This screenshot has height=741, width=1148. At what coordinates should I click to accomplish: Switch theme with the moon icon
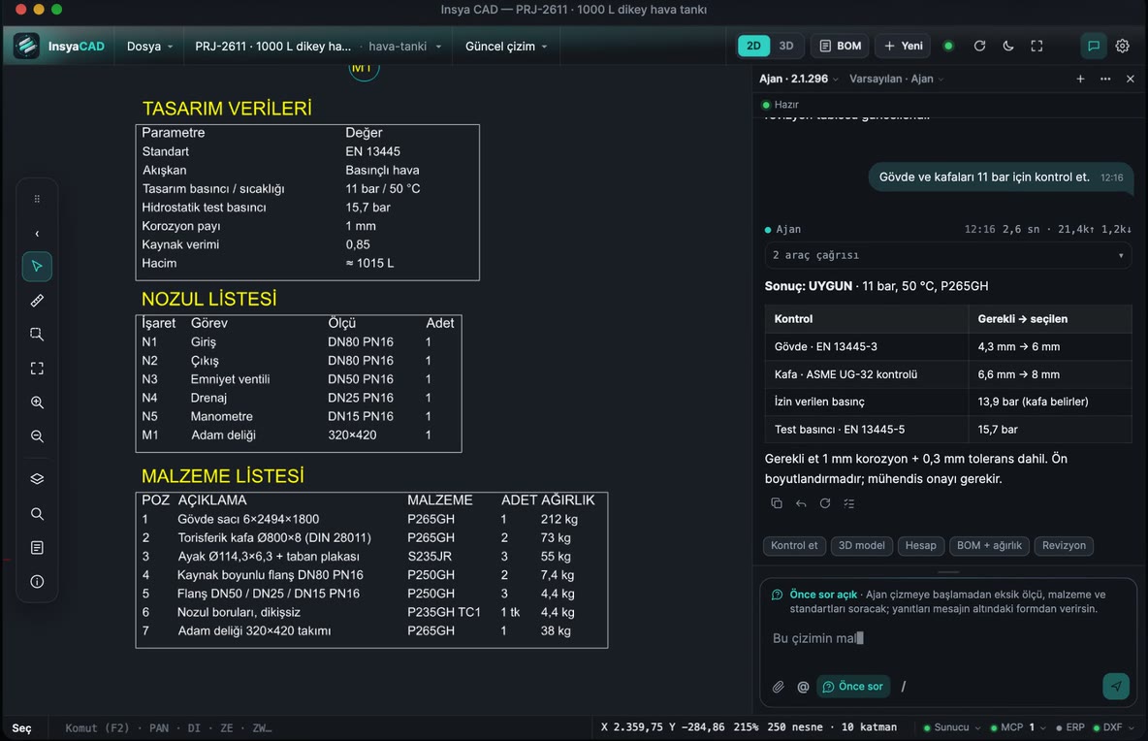[1008, 47]
